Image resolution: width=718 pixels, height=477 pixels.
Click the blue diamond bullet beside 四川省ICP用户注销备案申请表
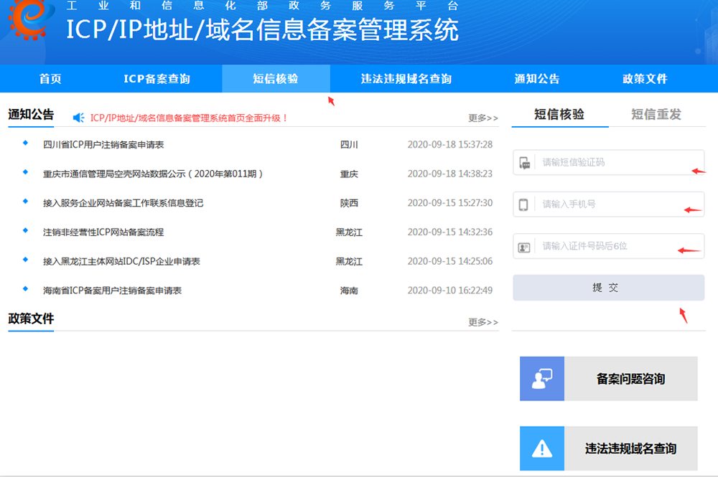[26, 144]
